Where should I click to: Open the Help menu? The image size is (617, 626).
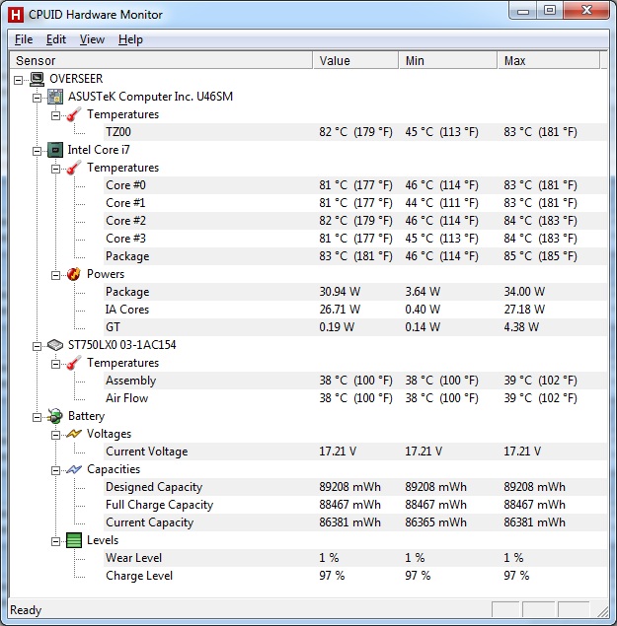click(x=130, y=39)
